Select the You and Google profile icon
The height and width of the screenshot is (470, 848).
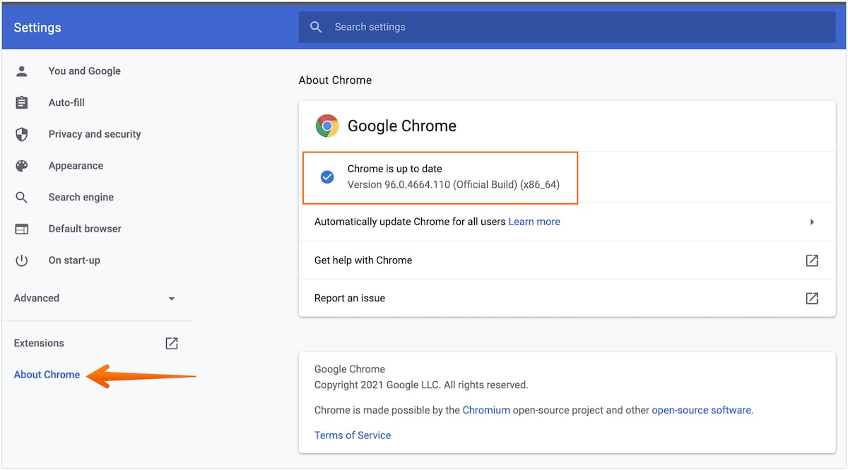tap(22, 71)
